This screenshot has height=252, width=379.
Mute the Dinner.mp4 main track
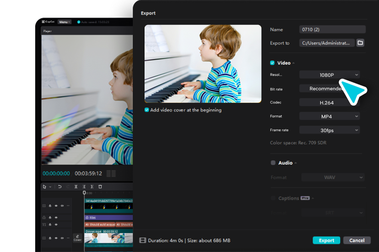click(62, 238)
